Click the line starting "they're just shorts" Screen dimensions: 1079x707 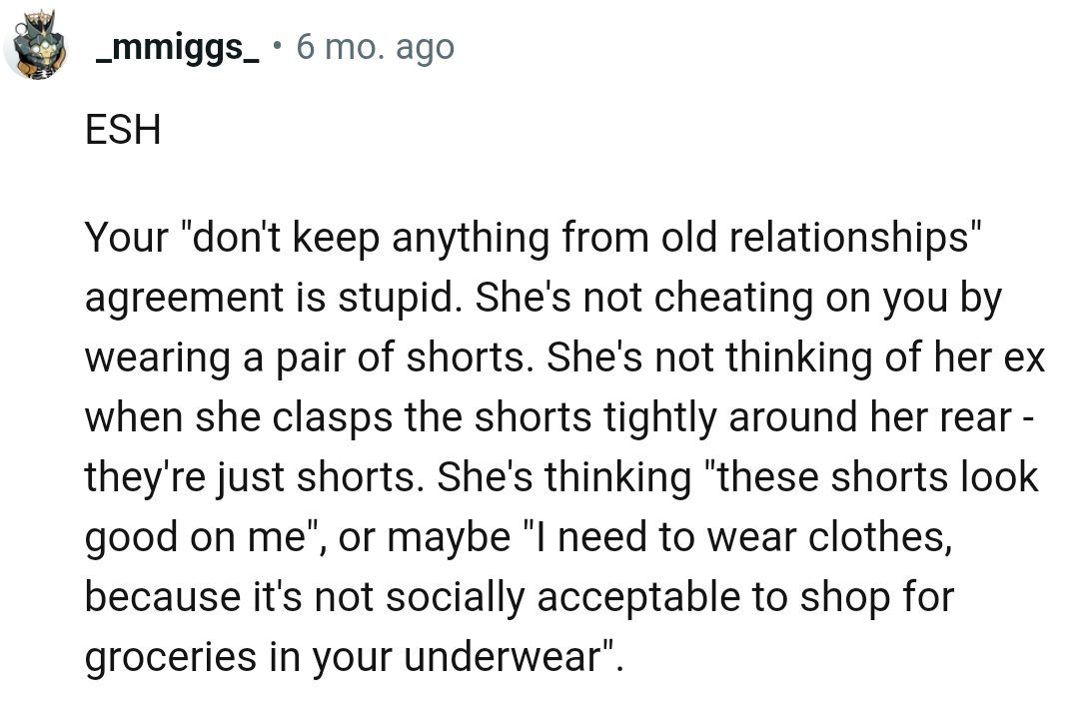[x=561, y=477]
